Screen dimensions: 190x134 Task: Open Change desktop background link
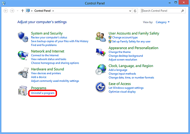[126, 56]
